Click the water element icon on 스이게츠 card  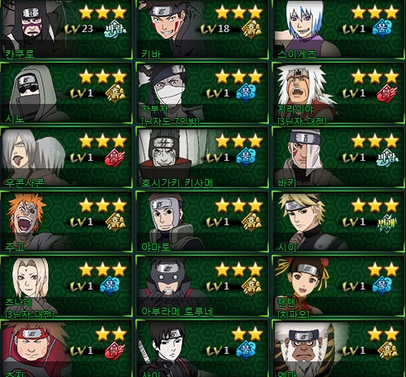382,28
